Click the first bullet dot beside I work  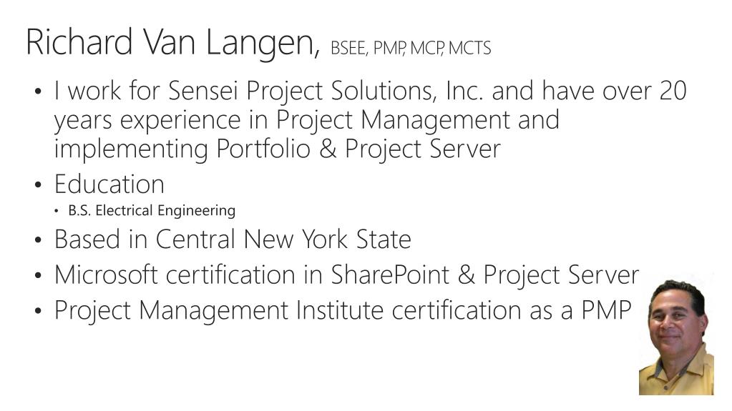38,91
